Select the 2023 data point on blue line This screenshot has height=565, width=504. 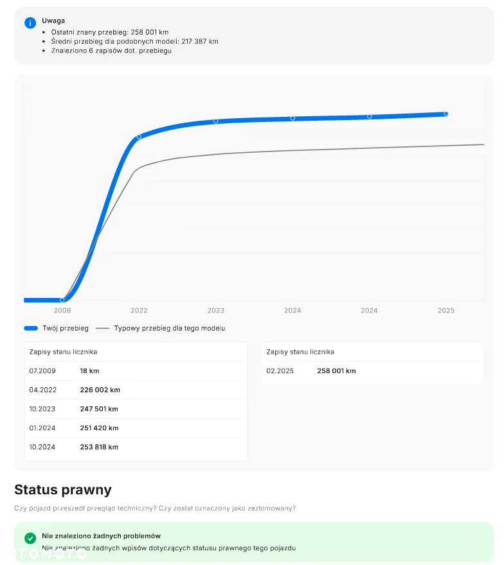[x=216, y=121]
